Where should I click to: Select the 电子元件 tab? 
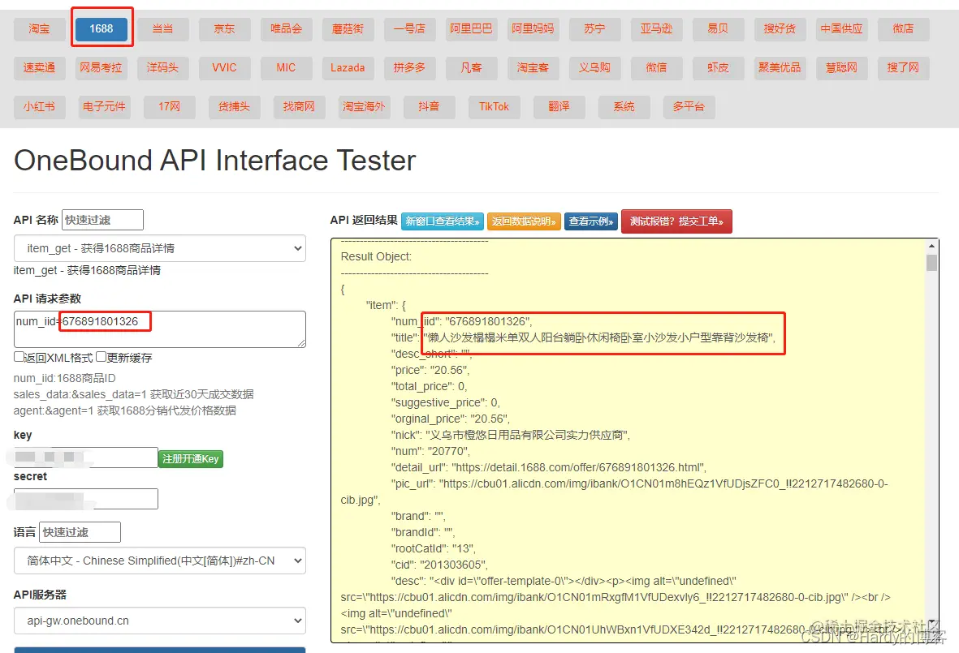click(104, 107)
